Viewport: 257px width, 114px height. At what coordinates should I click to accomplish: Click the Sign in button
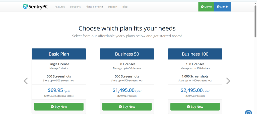(223, 7)
